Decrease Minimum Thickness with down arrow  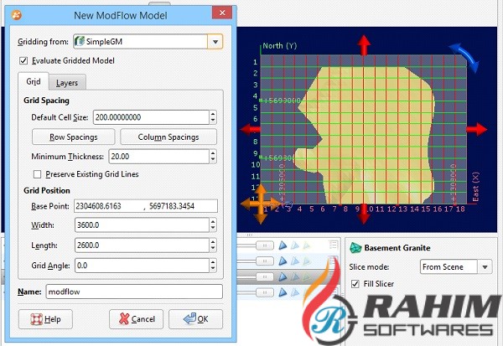tap(213, 160)
